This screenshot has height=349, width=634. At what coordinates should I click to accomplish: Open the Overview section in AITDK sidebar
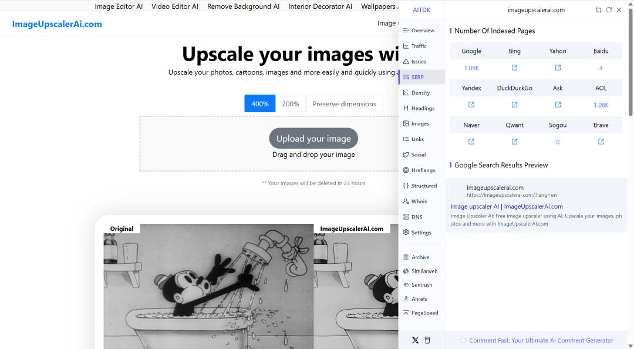[x=421, y=31]
